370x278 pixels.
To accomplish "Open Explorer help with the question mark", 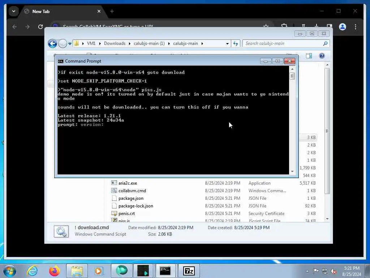I will (322, 56).
